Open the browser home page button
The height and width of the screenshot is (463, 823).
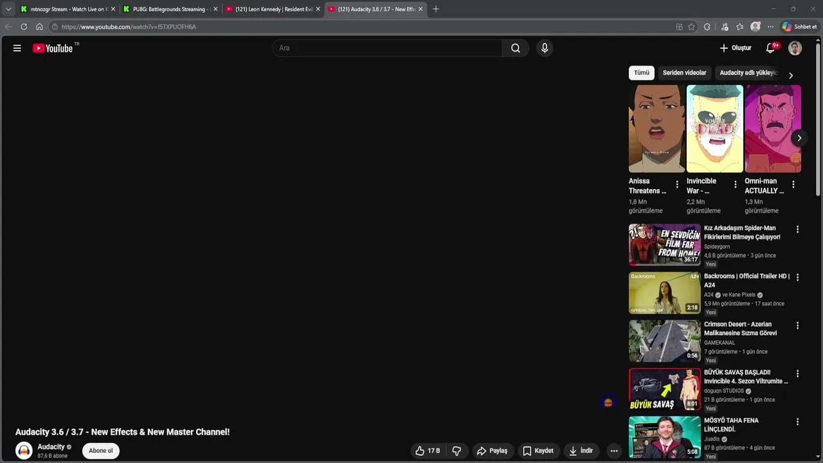pos(39,27)
